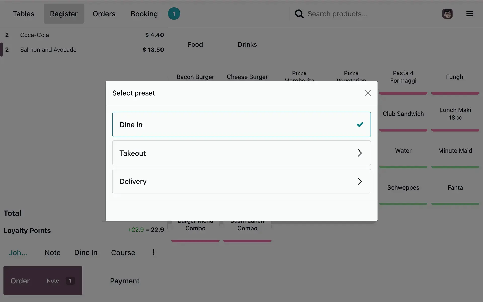Screen dimensions: 483x302
Task: Click the checkmark on Dine In
Action: (x=360, y=124)
